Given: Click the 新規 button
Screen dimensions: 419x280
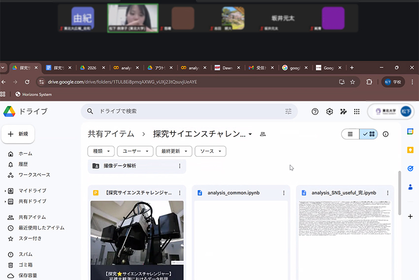Looking at the screenshot, I should (x=18, y=134).
